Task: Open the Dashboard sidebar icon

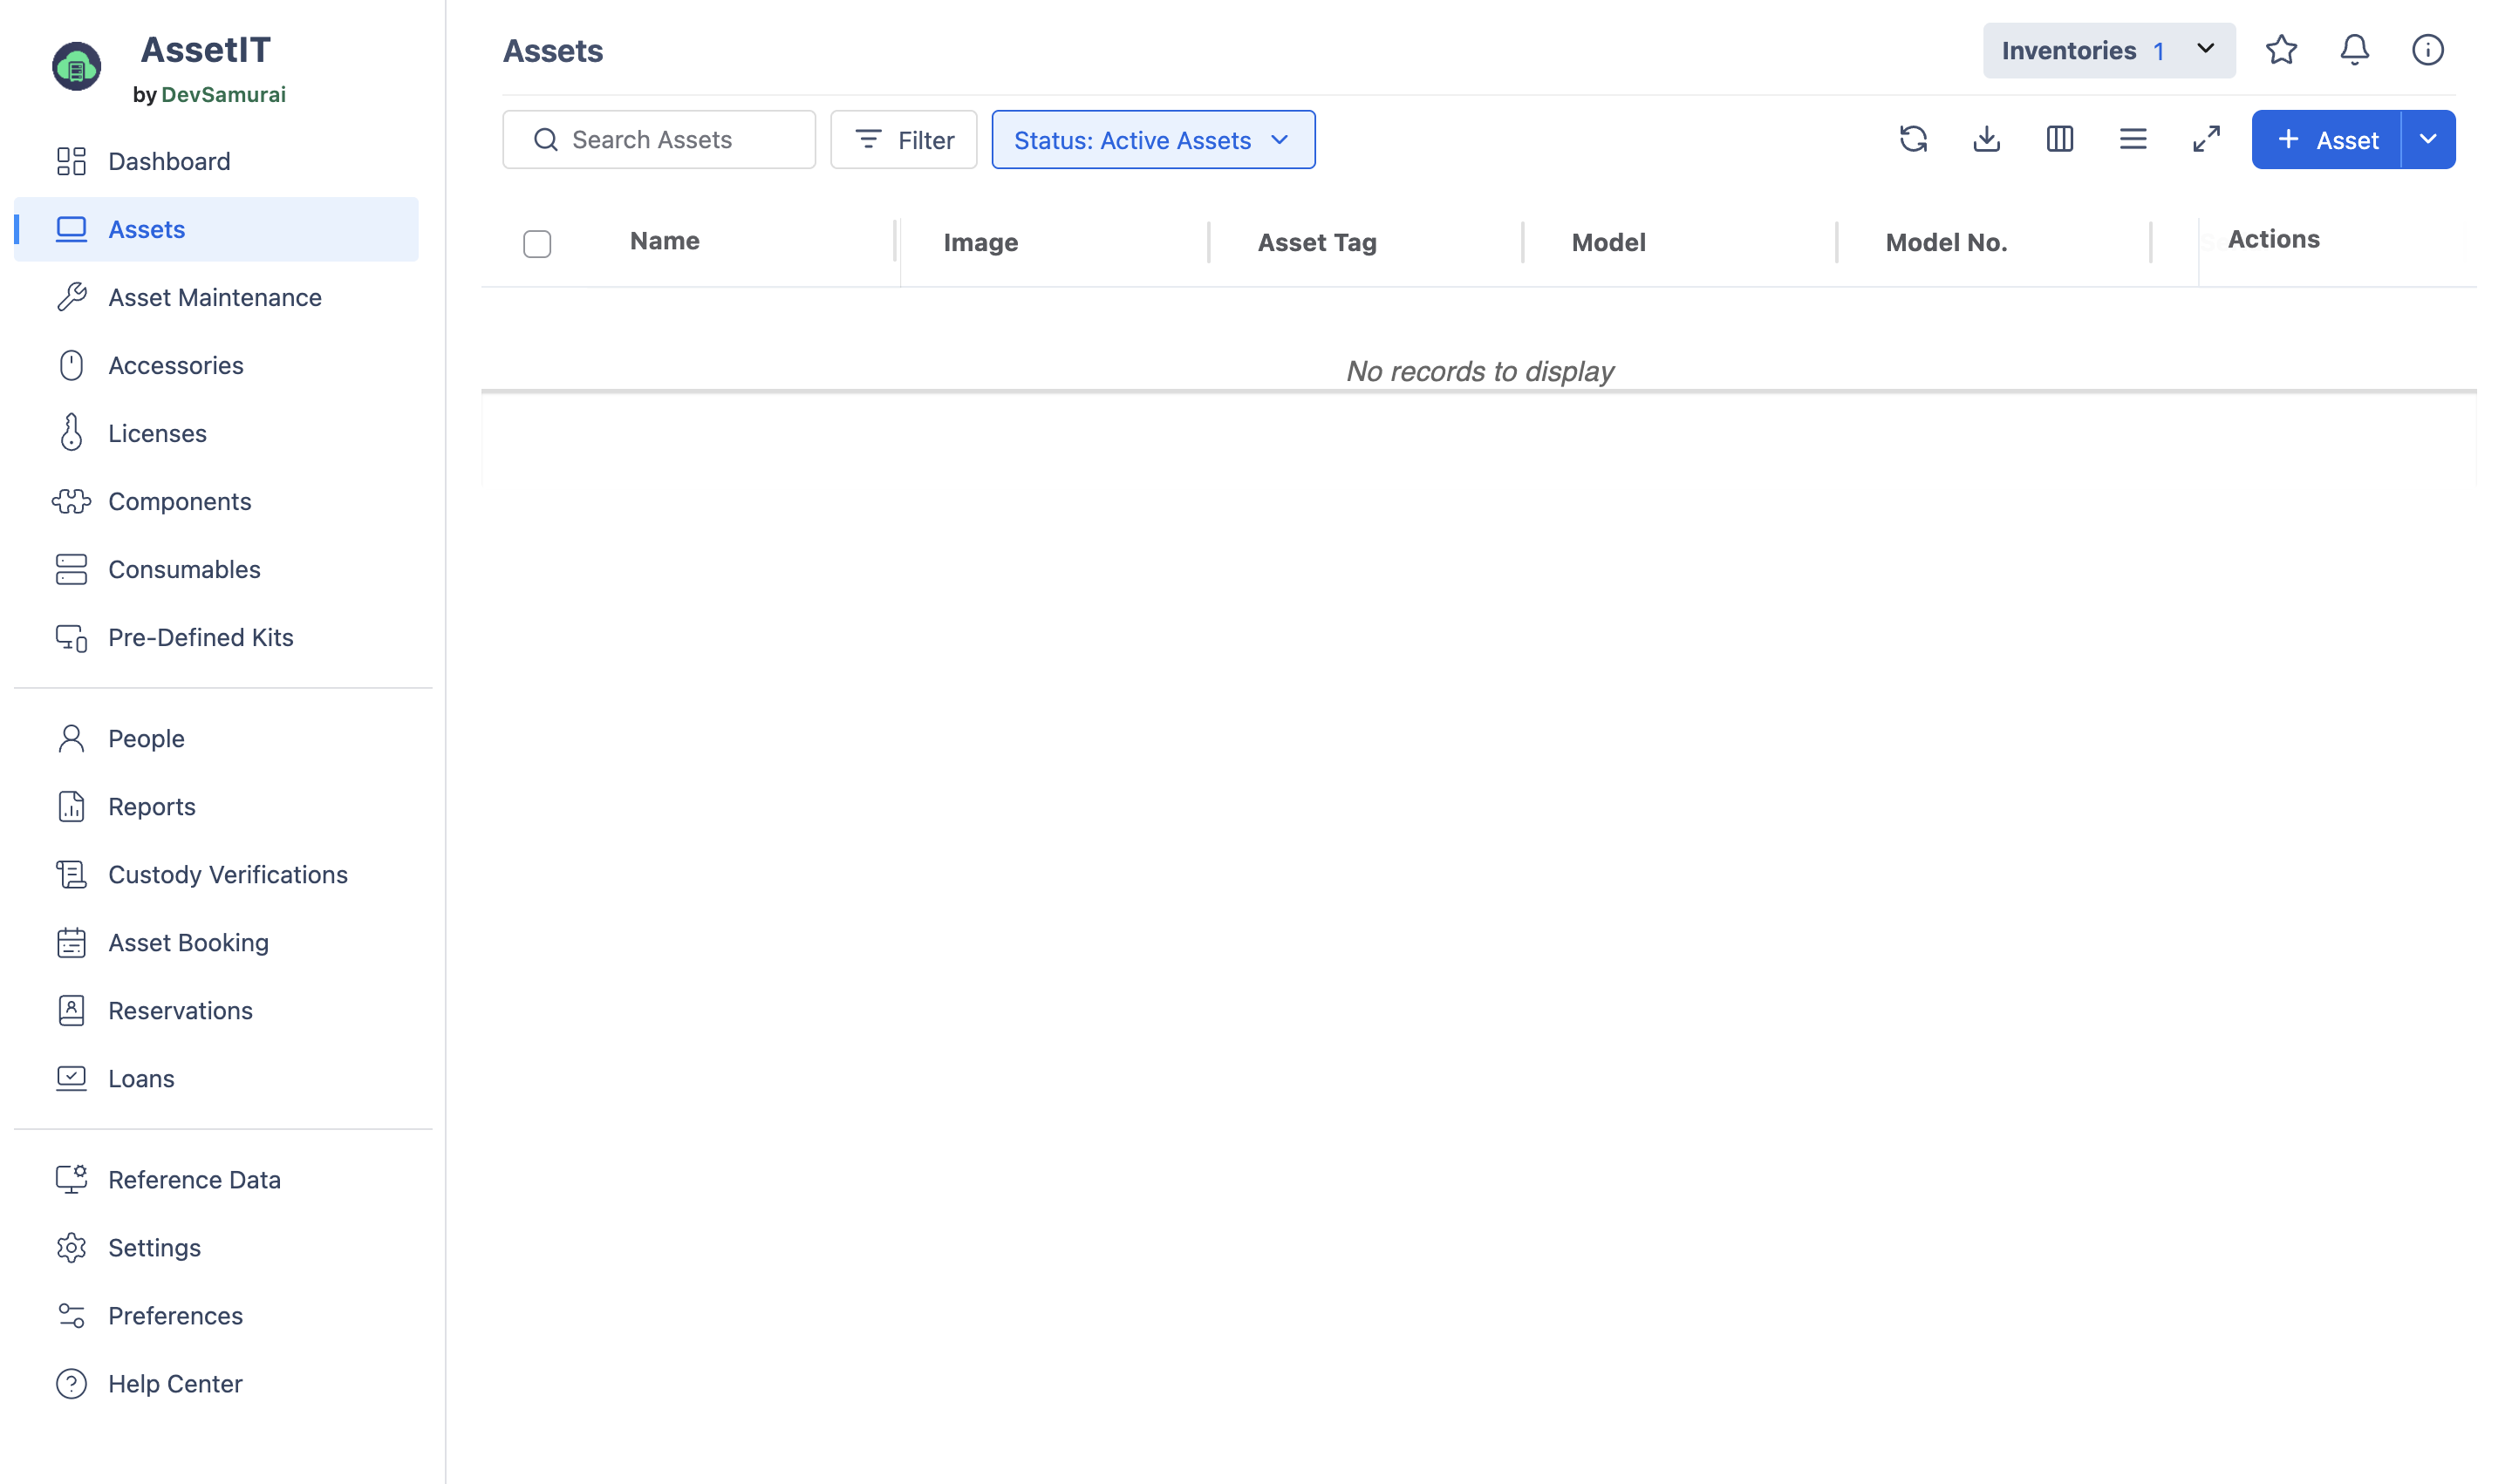Action: click(x=71, y=161)
